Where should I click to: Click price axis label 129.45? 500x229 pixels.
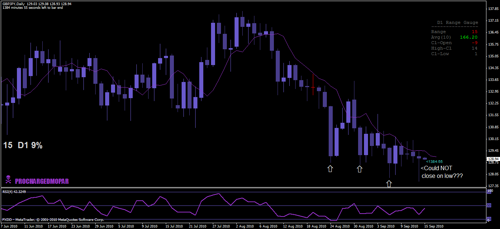click(x=493, y=151)
